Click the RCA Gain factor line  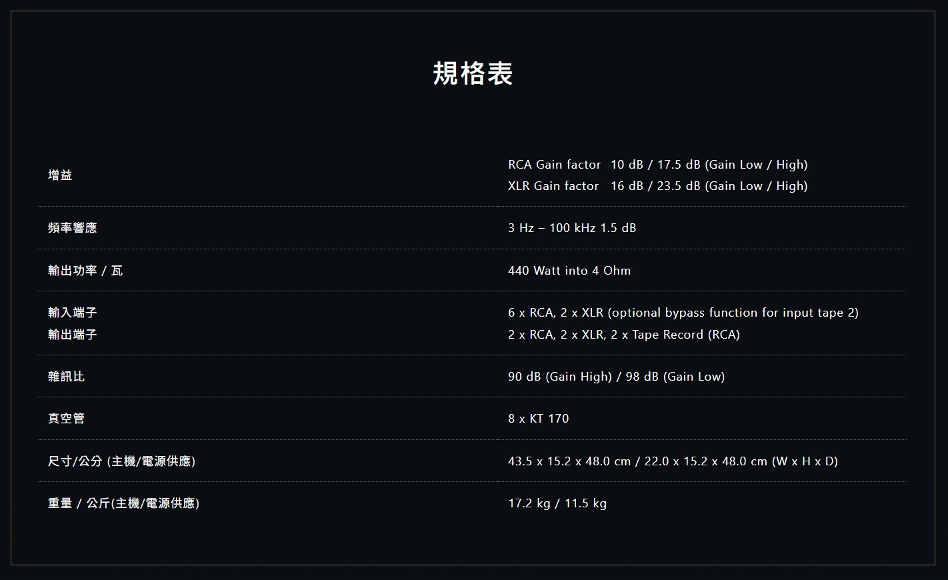point(657,165)
